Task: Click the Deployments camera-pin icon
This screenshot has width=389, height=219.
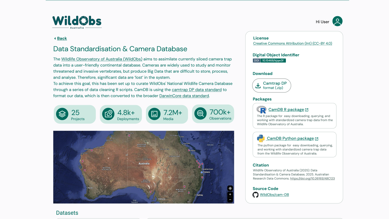Action: 108,114
